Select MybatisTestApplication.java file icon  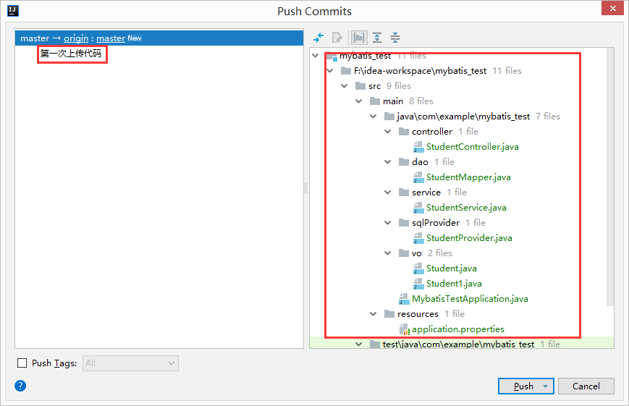(x=404, y=299)
